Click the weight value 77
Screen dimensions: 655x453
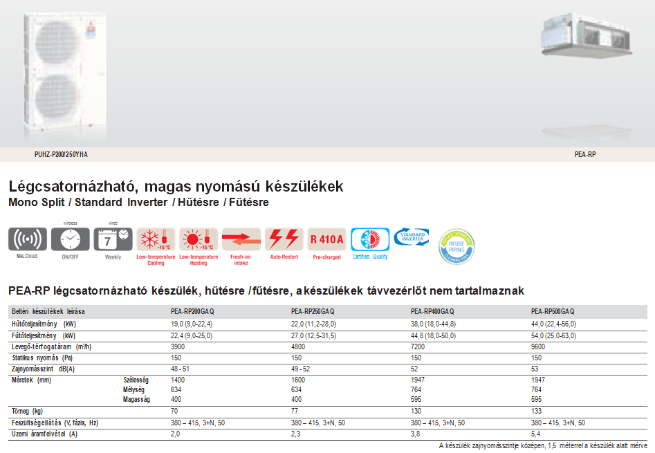click(x=295, y=412)
